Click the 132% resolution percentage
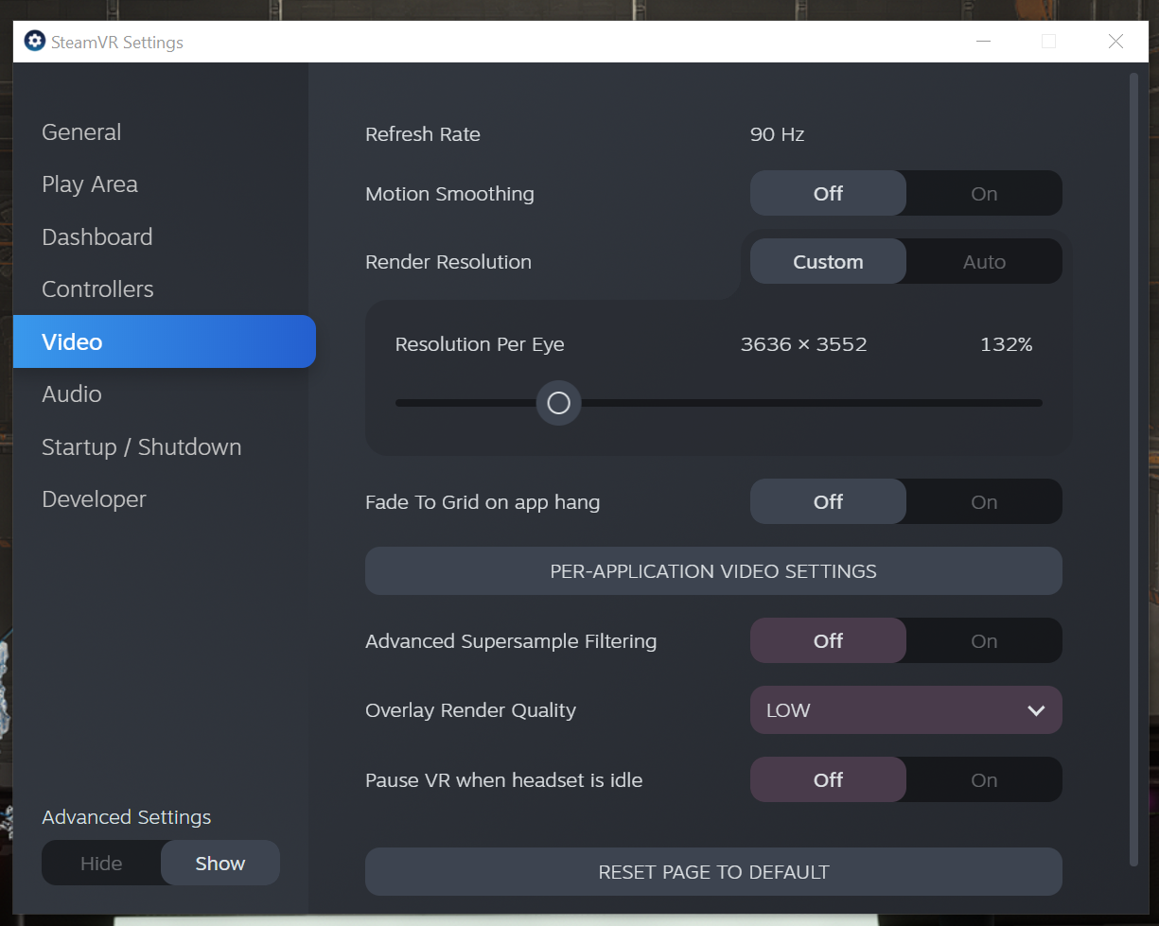The width and height of the screenshot is (1159, 926). coord(1007,344)
